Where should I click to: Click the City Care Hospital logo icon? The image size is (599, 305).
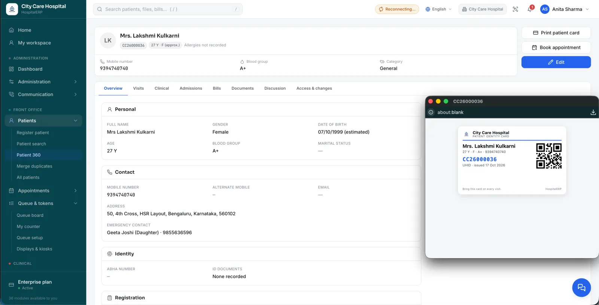click(12, 9)
